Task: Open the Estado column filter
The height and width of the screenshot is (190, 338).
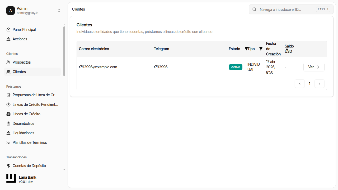Action: (246, 49)
